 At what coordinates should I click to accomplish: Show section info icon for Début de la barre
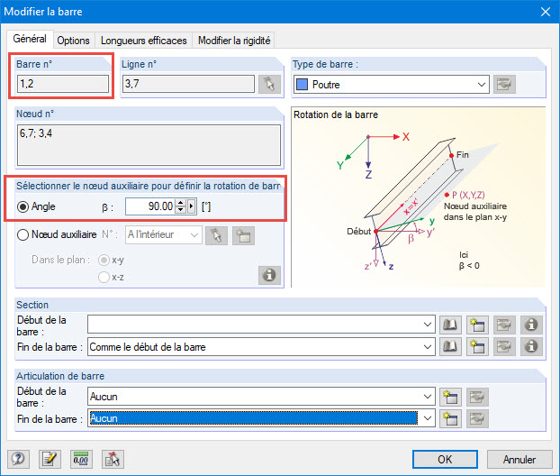[531, 325]
